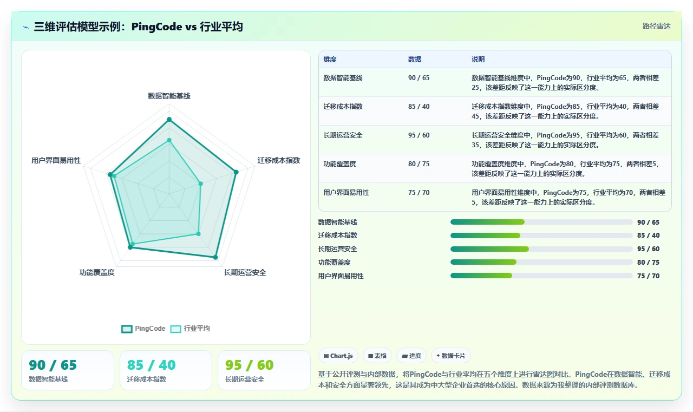Image resolution: width=693 pixels, height=412 pixels.
Task: Click the table description mentioning 两者相差25
Action: click(x=566, y=82)
